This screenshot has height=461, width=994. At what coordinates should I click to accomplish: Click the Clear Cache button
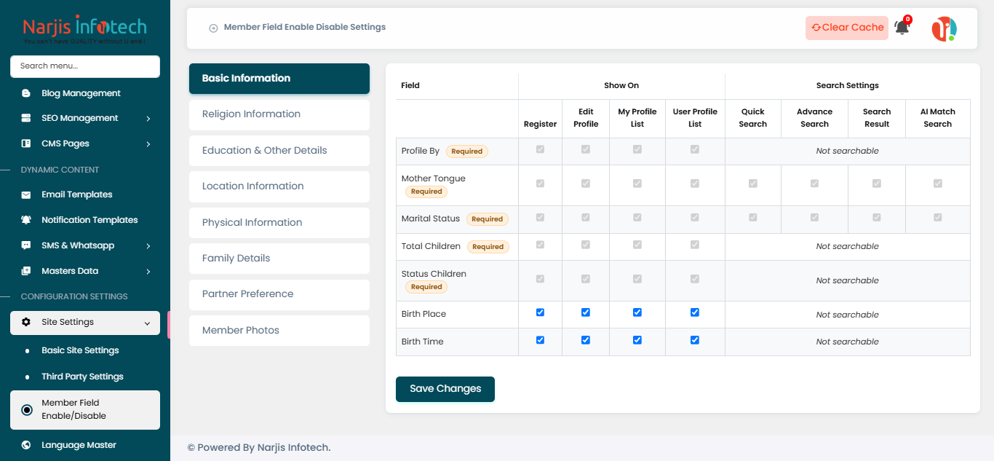tap(847, 28)
